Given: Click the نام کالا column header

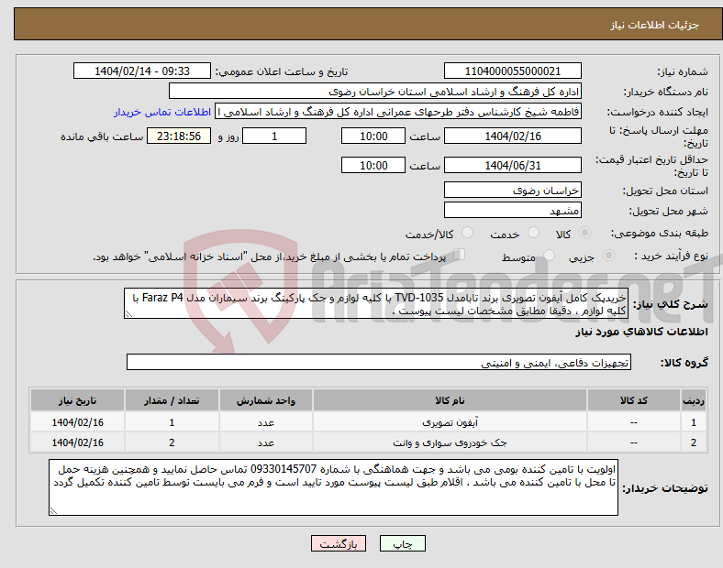Looking at the screenshot, I should (x=450, y=400).
